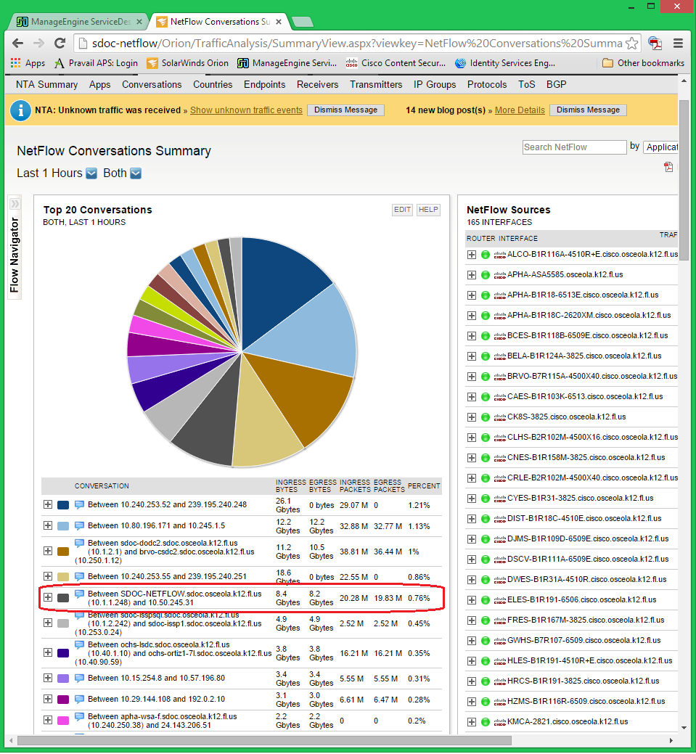Open conversation 10.29.144.108 and 192.0.2.10 link
The height and width of the screenshot is (754, 696).
[156, 699]
